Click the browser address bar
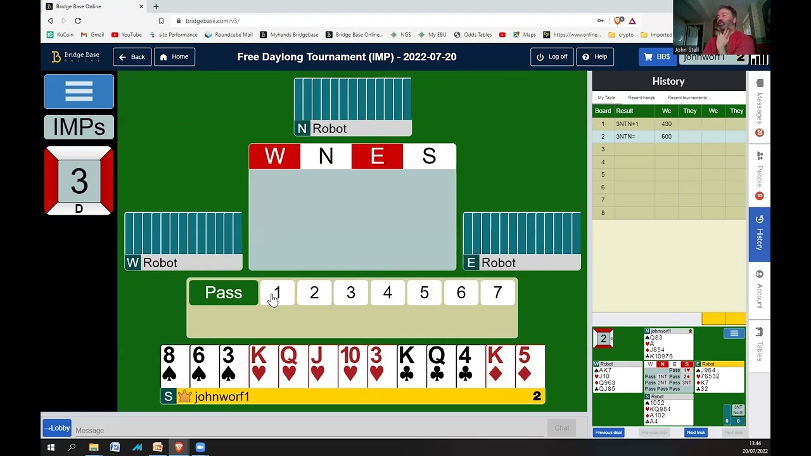Screen dimensions: 811x456 point(380,21)
